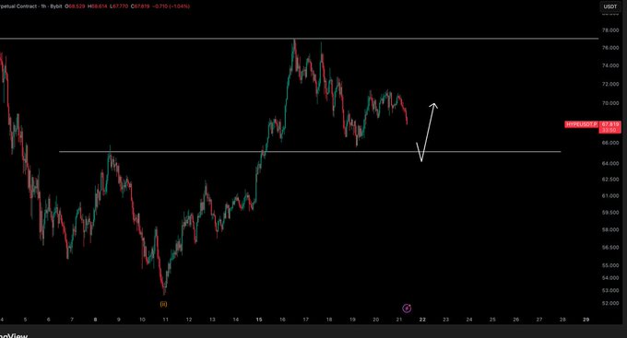Click the -0.710 (-1.04%) change value
The image size is (627, 338).
[172, 6]
